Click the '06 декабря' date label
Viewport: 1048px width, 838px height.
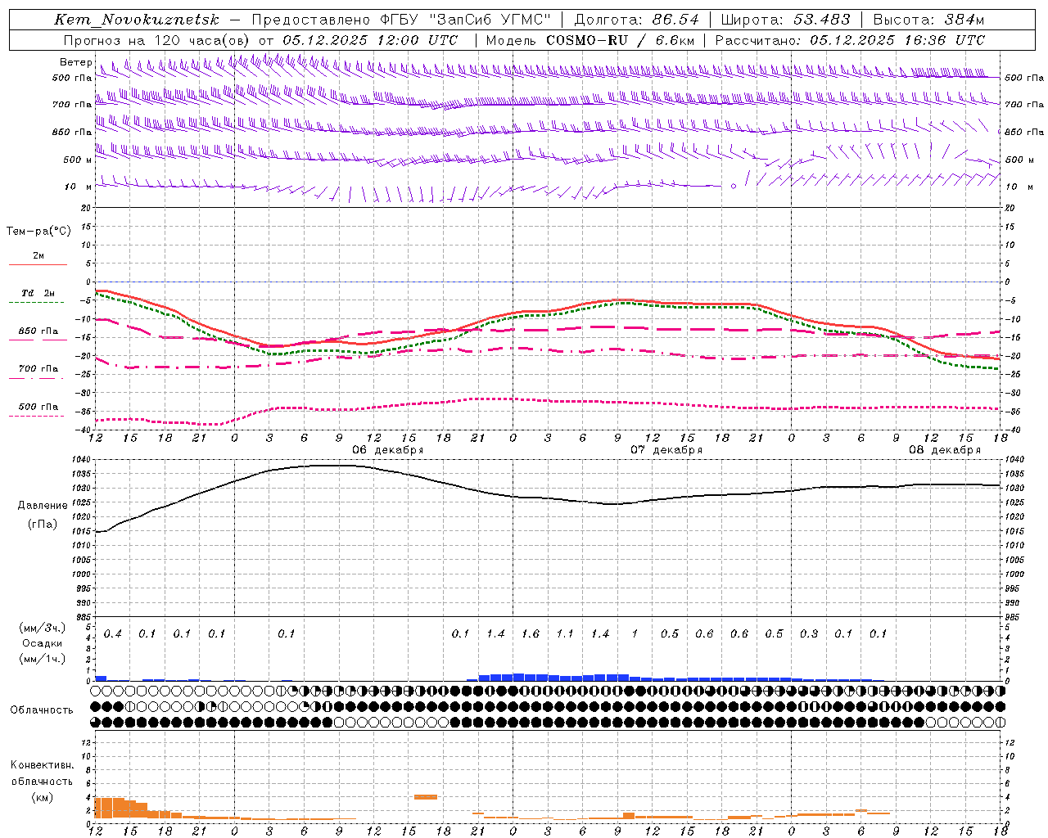click(388, 450)
